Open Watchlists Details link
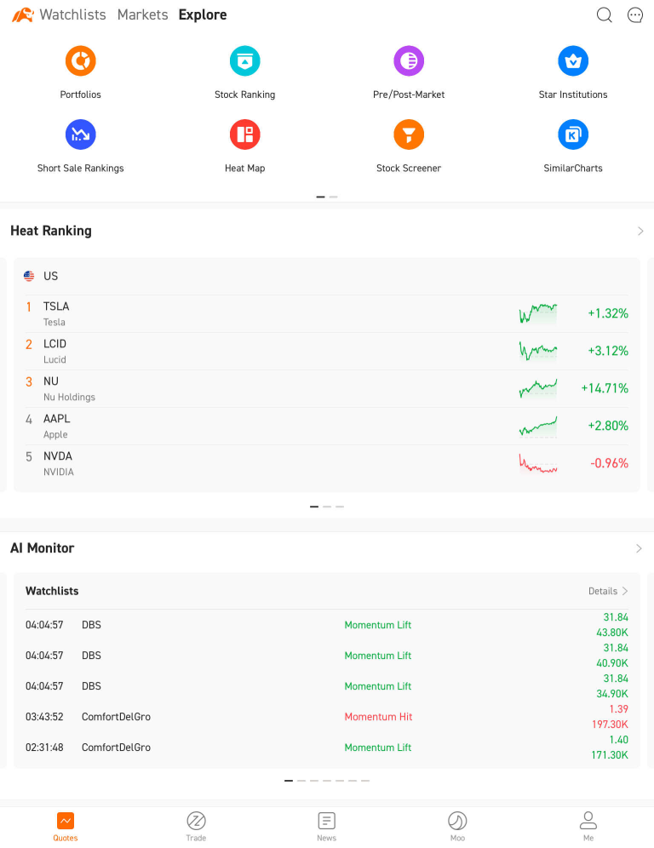This screenshot has width=654, height=848. point(608,591)
